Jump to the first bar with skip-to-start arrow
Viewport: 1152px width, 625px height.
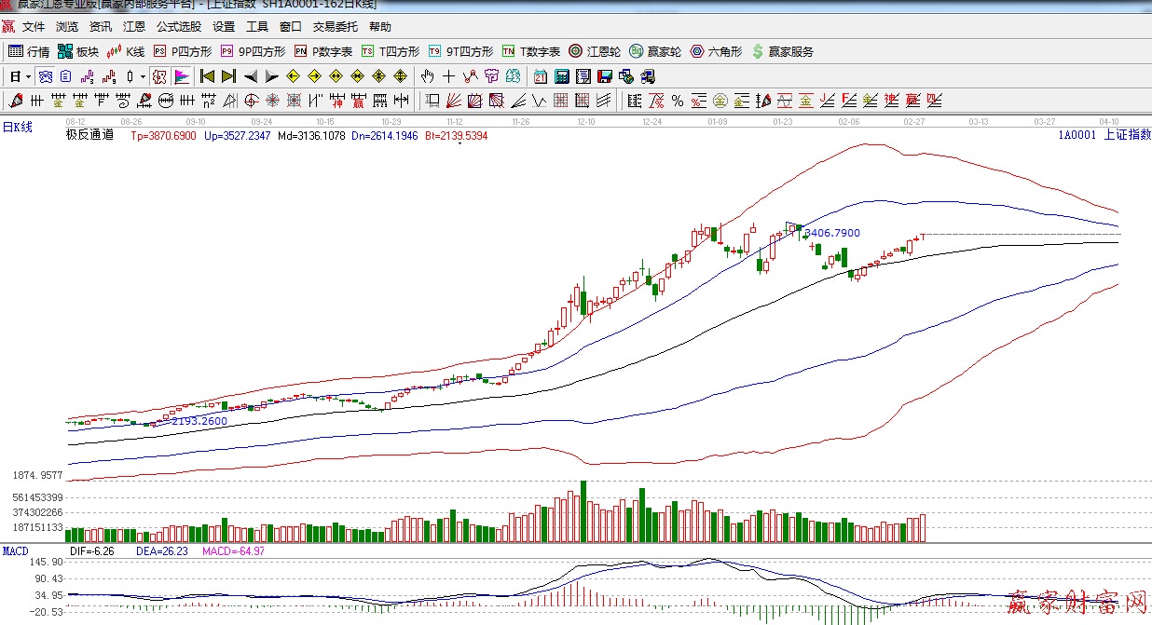coord(207,76)
